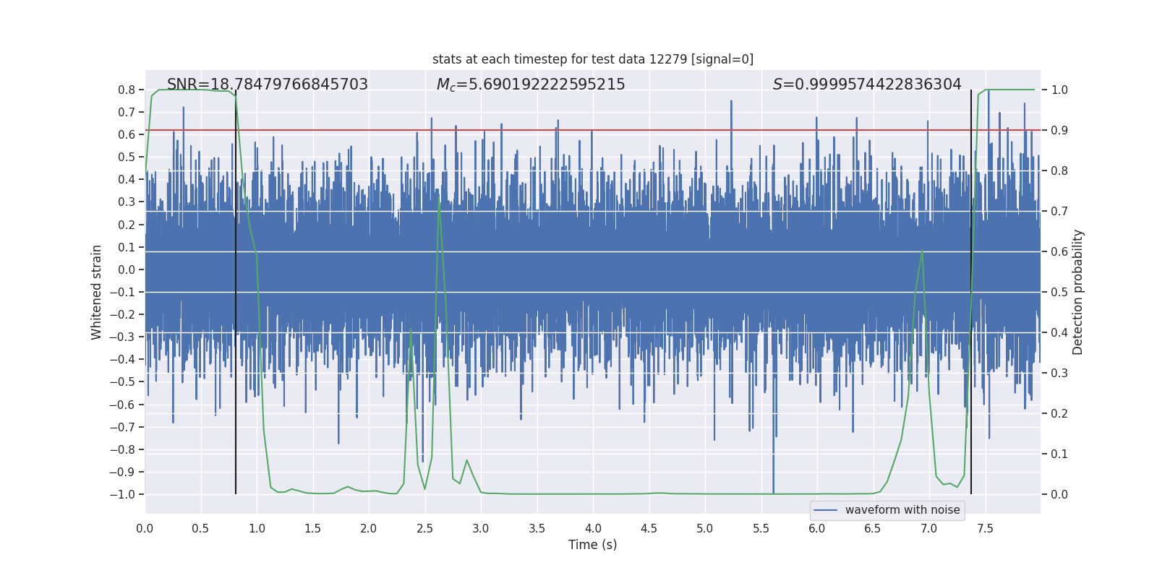Click the second black vertical marker near 7.4s
Image resolution: width=1157 pixels, height=578 pixels.
[971, 292]
